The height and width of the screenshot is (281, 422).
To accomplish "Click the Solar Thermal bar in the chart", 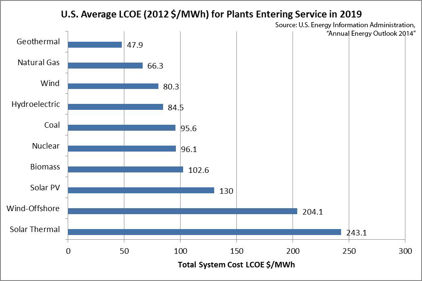I will [x=204, y=232].
